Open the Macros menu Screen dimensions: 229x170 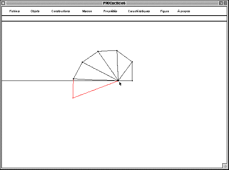87,11
